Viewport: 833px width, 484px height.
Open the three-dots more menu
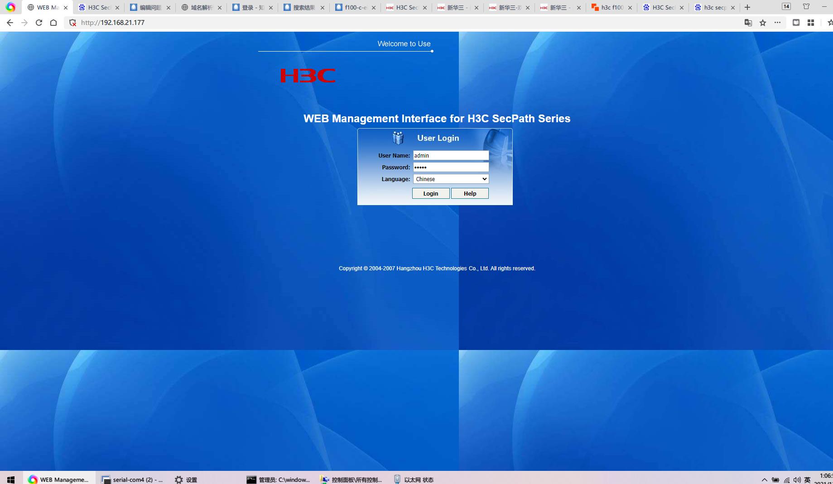point(777,23)
